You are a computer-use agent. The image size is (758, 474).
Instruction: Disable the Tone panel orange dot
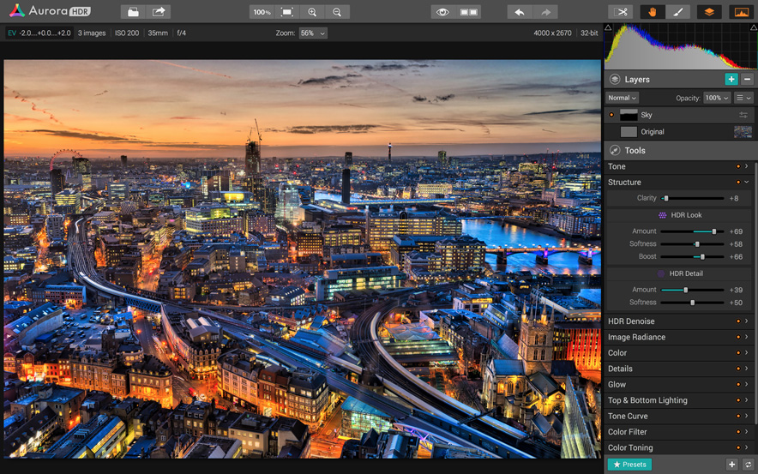(737, 166)
